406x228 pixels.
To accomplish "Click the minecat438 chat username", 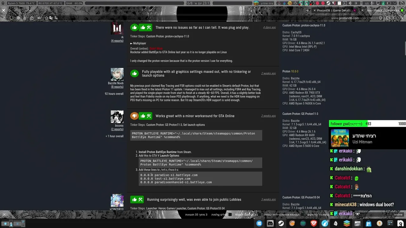I will [345, 205].
